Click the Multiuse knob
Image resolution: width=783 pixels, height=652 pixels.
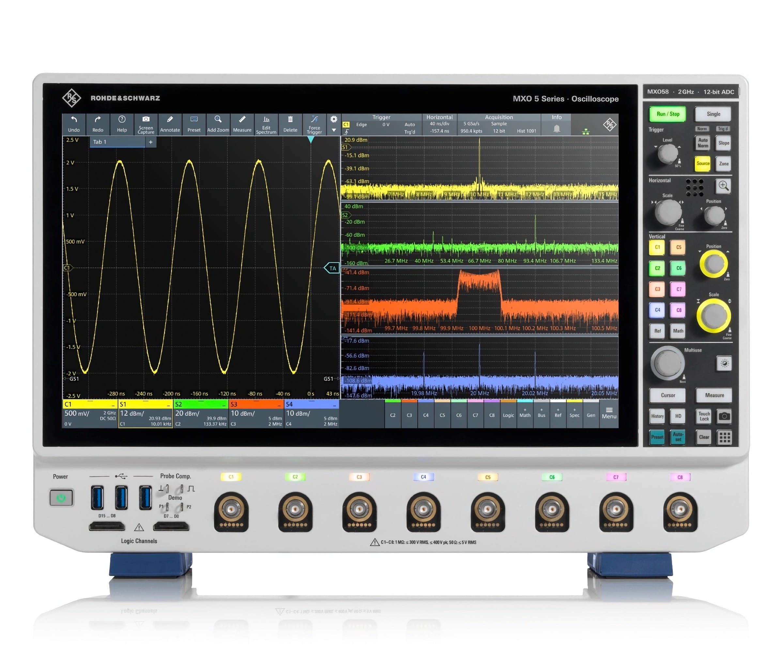point(668,363)
